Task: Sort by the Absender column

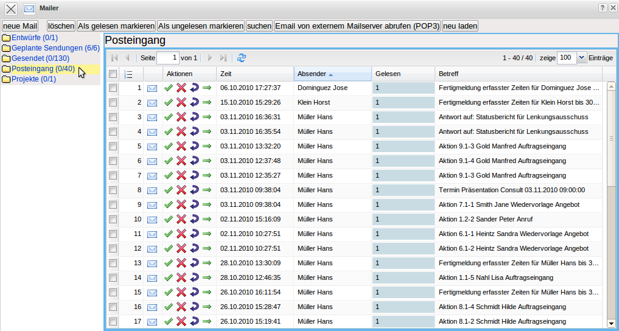Action: coord(312,74)
